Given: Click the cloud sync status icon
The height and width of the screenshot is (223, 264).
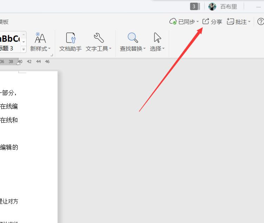Looking at the screenshot, I should (x=173, y=21).
